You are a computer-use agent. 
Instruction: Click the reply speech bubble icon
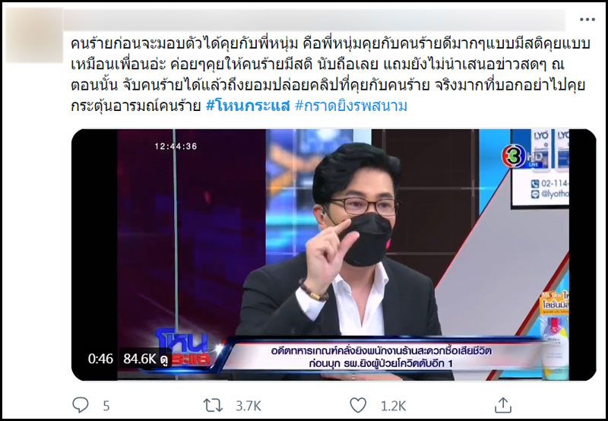81,405
